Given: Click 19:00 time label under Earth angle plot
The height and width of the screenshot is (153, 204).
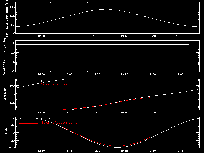Looking at the screenshot, I should click(97, 36).
